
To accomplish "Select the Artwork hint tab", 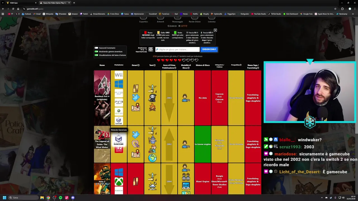I will coord(161,20).
